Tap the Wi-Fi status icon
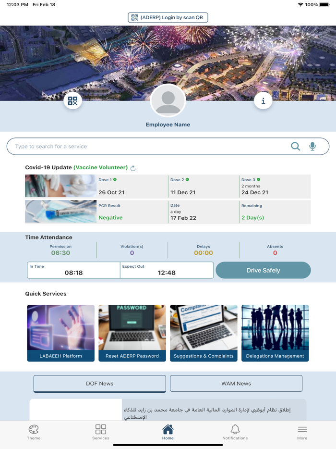The image size is (336, 449). click(x=300, y=5)
